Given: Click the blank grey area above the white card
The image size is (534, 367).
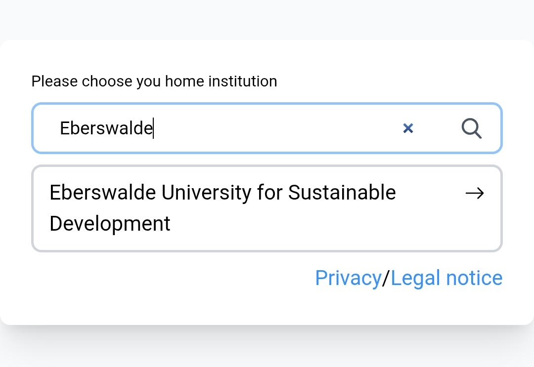Looking at the screenshot, I should coord(267,19).
